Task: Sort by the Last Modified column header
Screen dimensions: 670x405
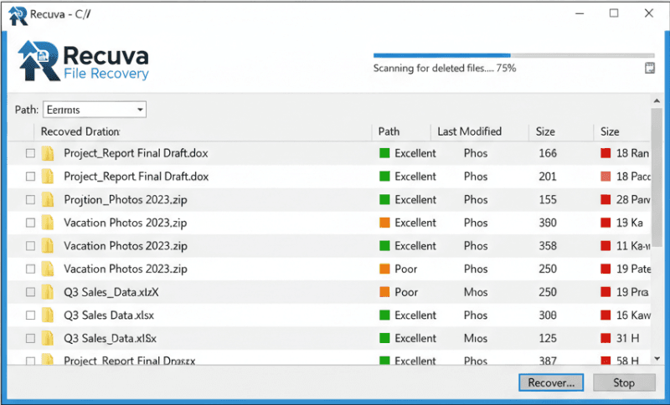Action: point(469,131)
